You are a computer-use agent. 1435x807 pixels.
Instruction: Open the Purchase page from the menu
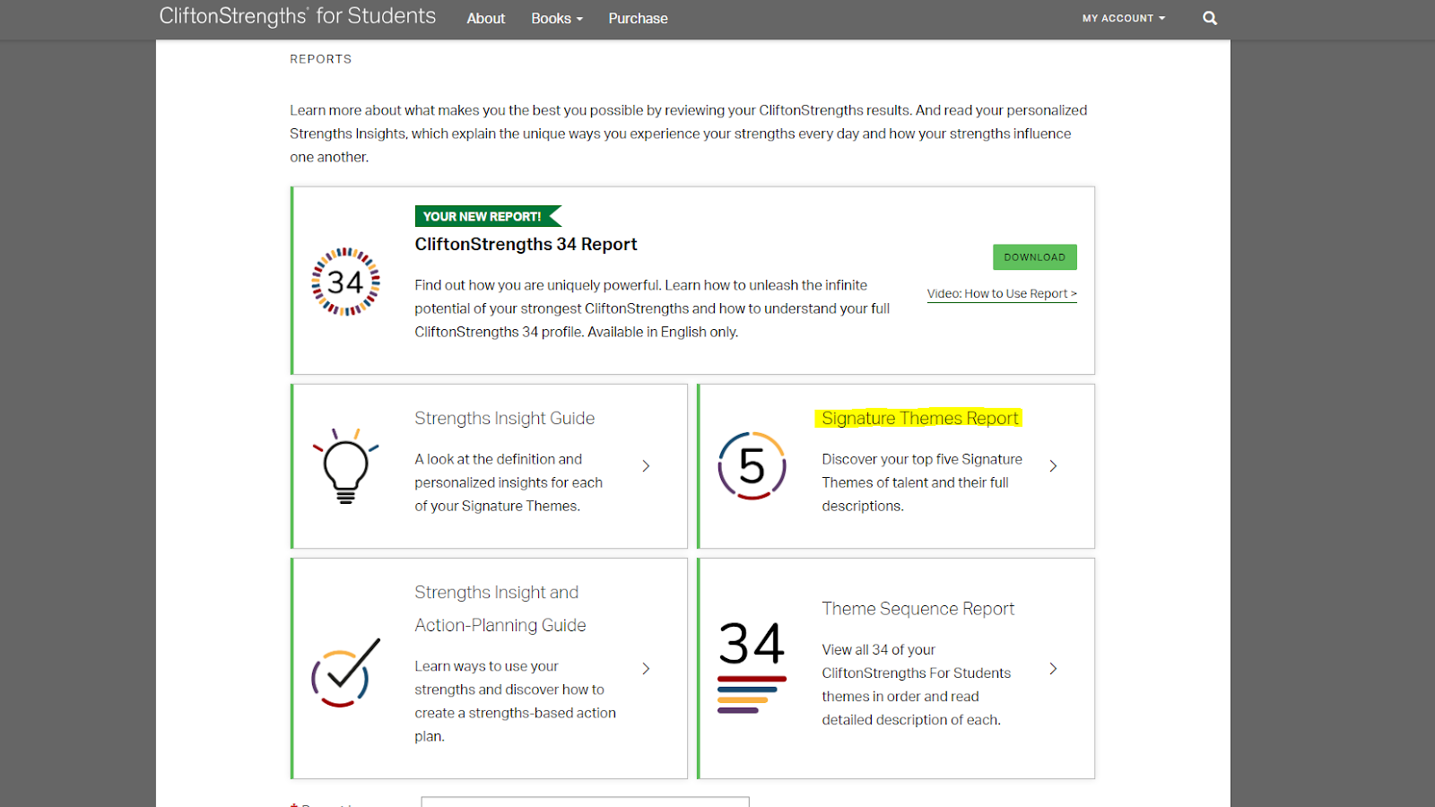pyautogui.click(x=638, y=18)
